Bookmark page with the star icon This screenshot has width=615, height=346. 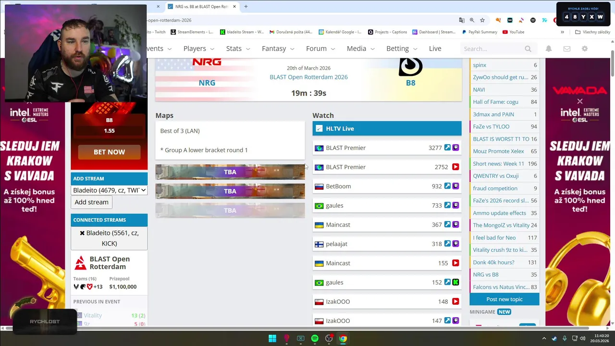pos(482,20)
